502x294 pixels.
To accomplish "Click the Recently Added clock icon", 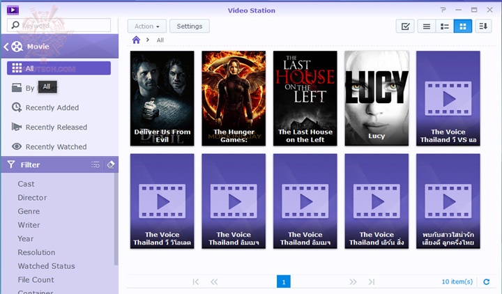I will [17, 107].
